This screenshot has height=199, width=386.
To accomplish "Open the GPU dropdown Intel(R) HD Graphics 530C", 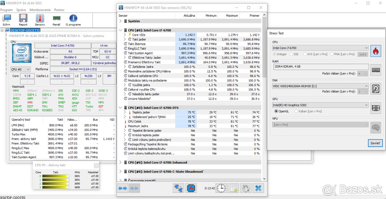I will pos(320,105).
